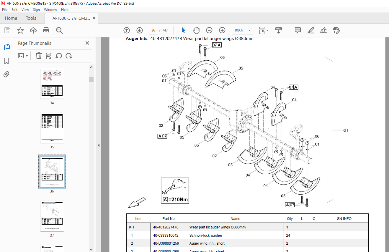Open the Window menu
The height and width of the screenshot is (252, 389).
point(50,10)
